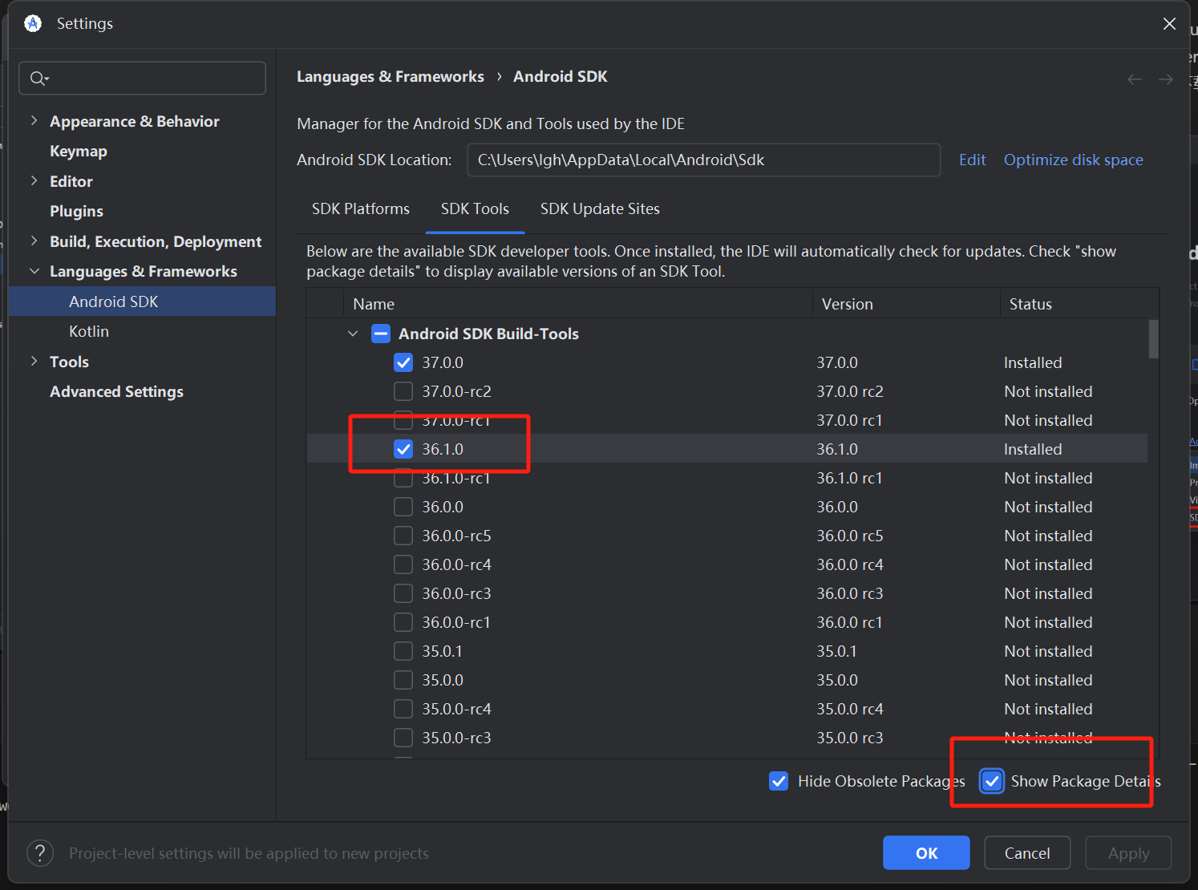The width and height of the screenshot is (1198, 890).
Task: Expand Build, Execution, Deployment section
Action: click(x=34, y=241)
